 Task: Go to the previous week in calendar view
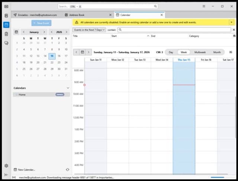click(76, 52)
